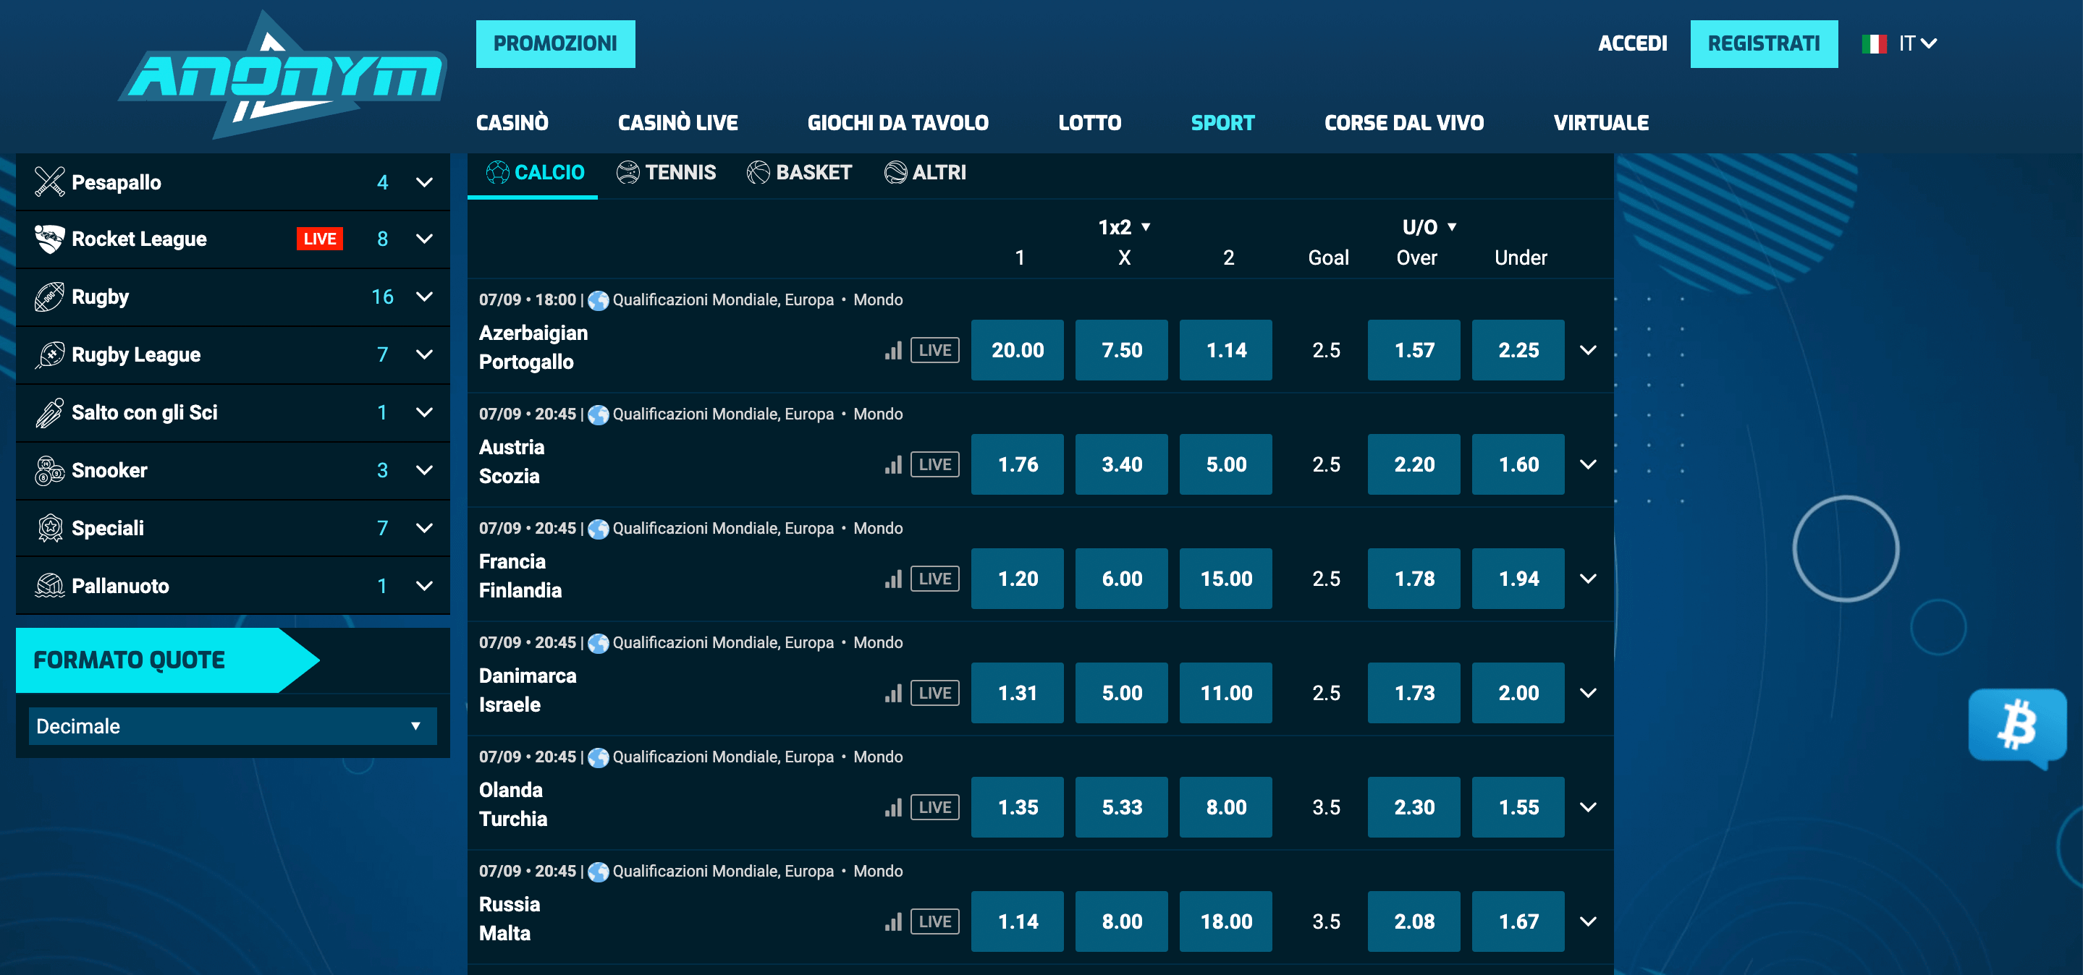Open the PROMOZIONI page
This screenshot has height=975, width=2083.
(x=556, y=43)
